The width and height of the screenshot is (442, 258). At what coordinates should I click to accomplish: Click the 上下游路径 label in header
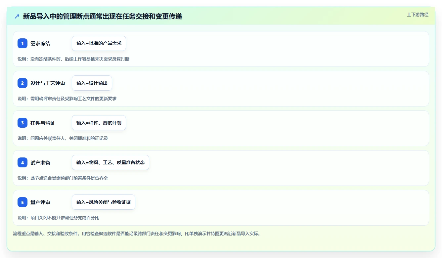pos(418,15)
